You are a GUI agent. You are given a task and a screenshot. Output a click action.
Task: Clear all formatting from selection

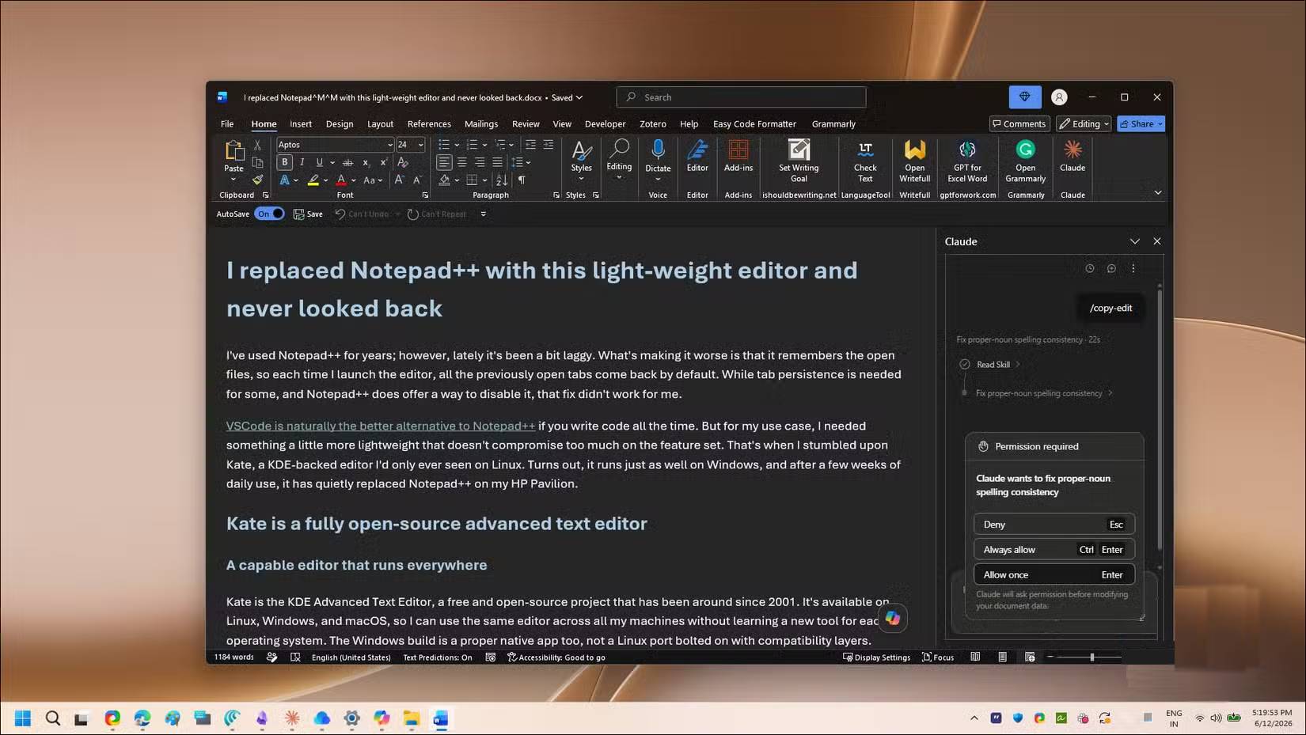[402, 162]
